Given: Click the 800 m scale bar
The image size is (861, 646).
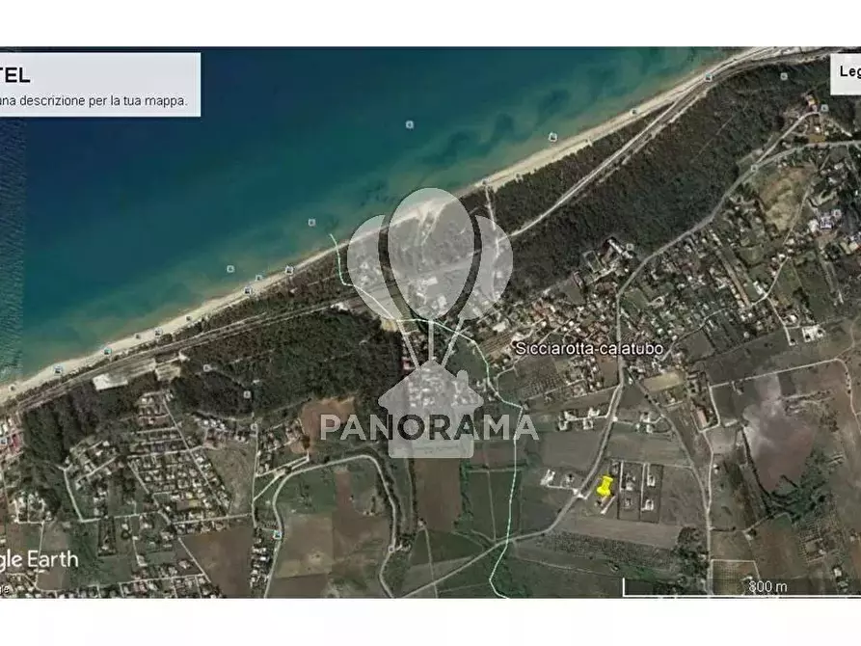Looking at the screenshot, I should [741, 587].
